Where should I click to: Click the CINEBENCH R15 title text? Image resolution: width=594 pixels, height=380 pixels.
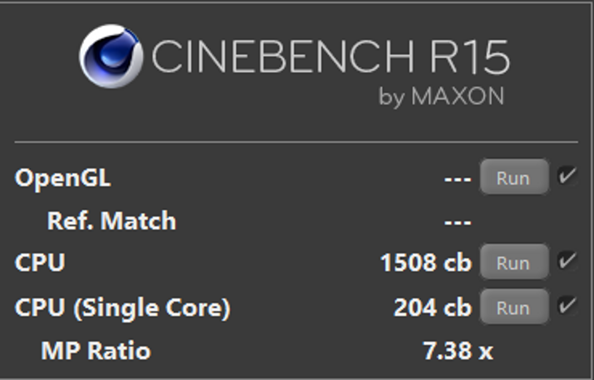click(331, 56)
